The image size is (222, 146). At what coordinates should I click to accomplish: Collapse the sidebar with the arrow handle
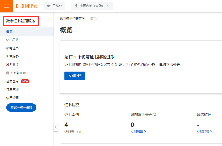tap(56, 127)
